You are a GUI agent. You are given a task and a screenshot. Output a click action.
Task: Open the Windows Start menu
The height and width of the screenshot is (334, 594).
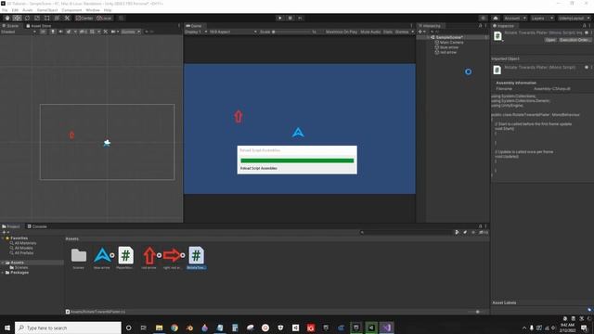click(7, 328)
